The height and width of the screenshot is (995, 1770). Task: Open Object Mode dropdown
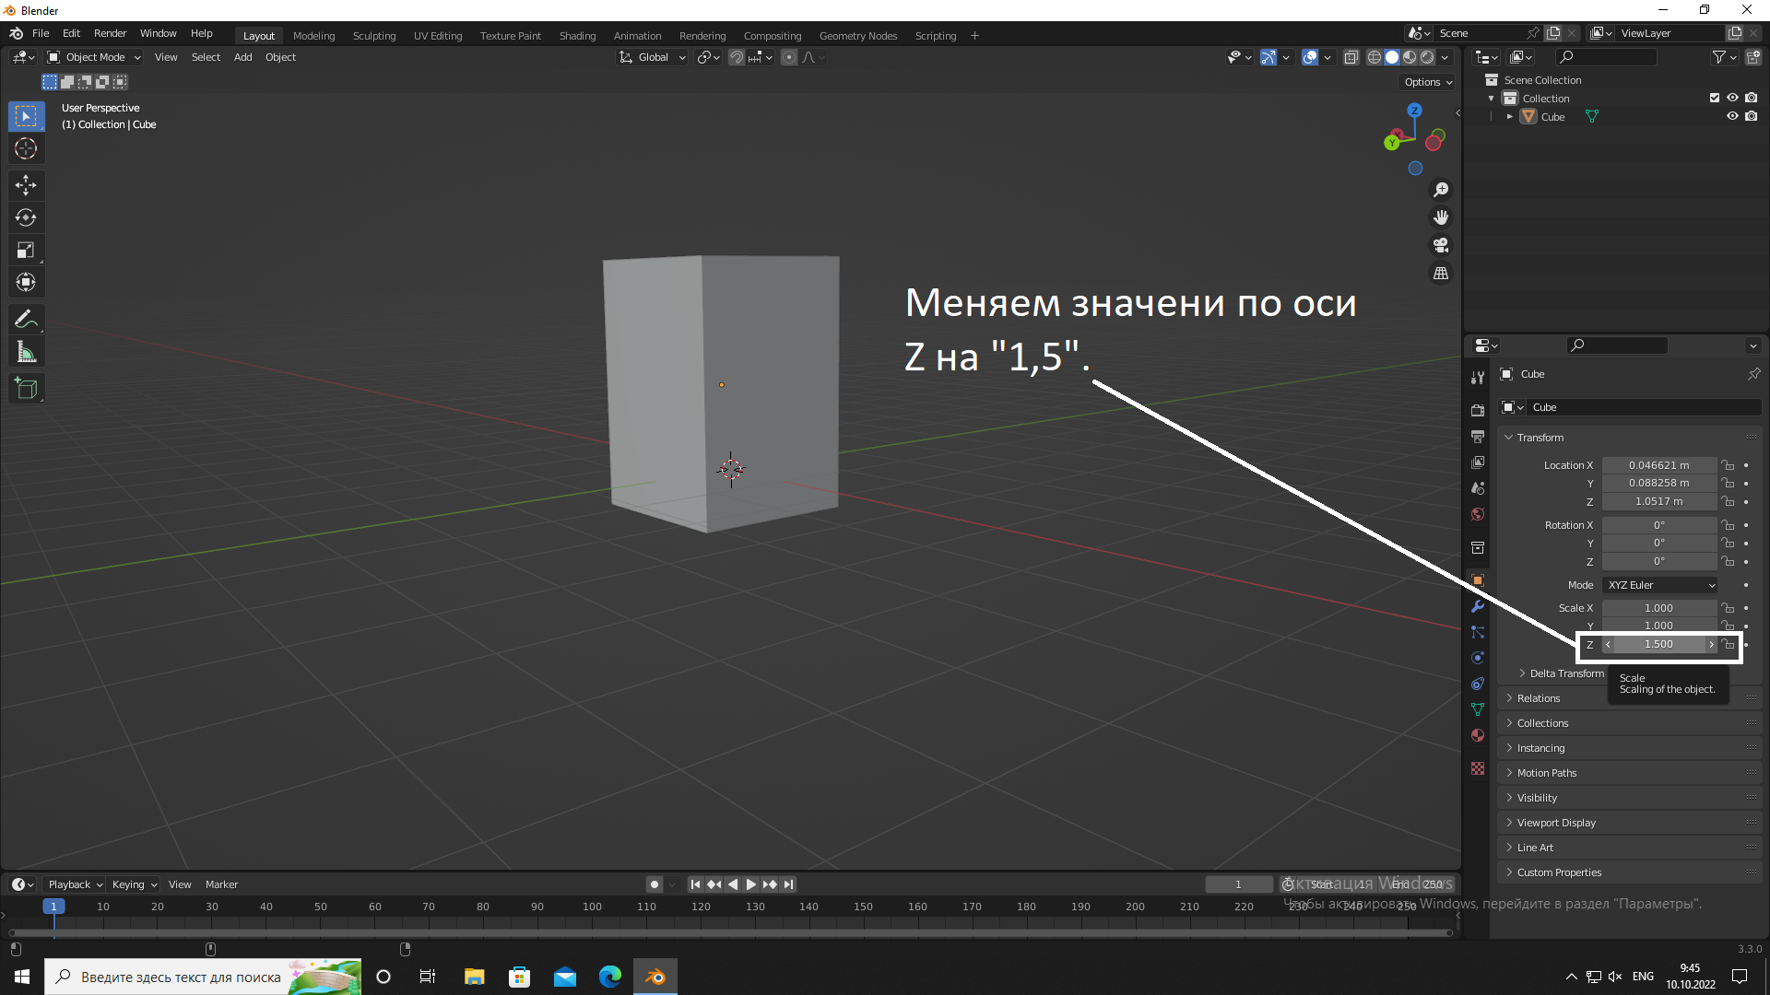(x=95, y=57)
